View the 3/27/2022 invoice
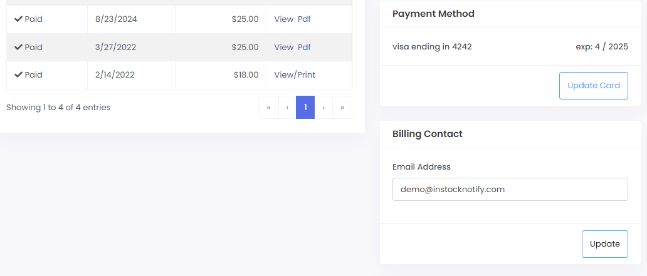The image size is (647, 276). click(283, 47)
